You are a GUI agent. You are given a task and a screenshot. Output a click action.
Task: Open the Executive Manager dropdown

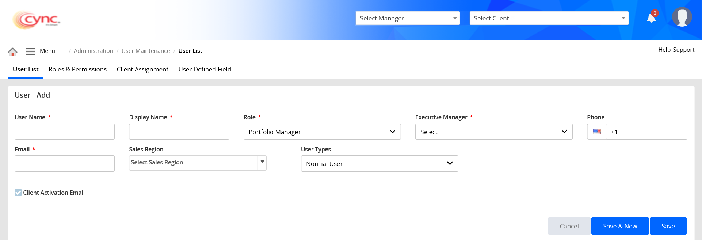(493, 132)
